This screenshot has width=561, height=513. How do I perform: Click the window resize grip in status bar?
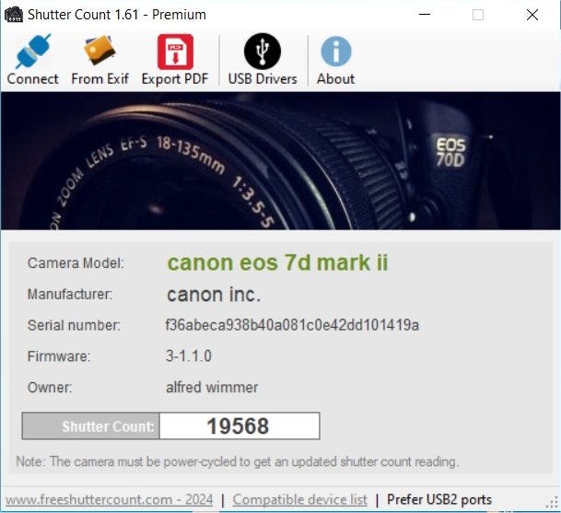(x=553, y=502)
